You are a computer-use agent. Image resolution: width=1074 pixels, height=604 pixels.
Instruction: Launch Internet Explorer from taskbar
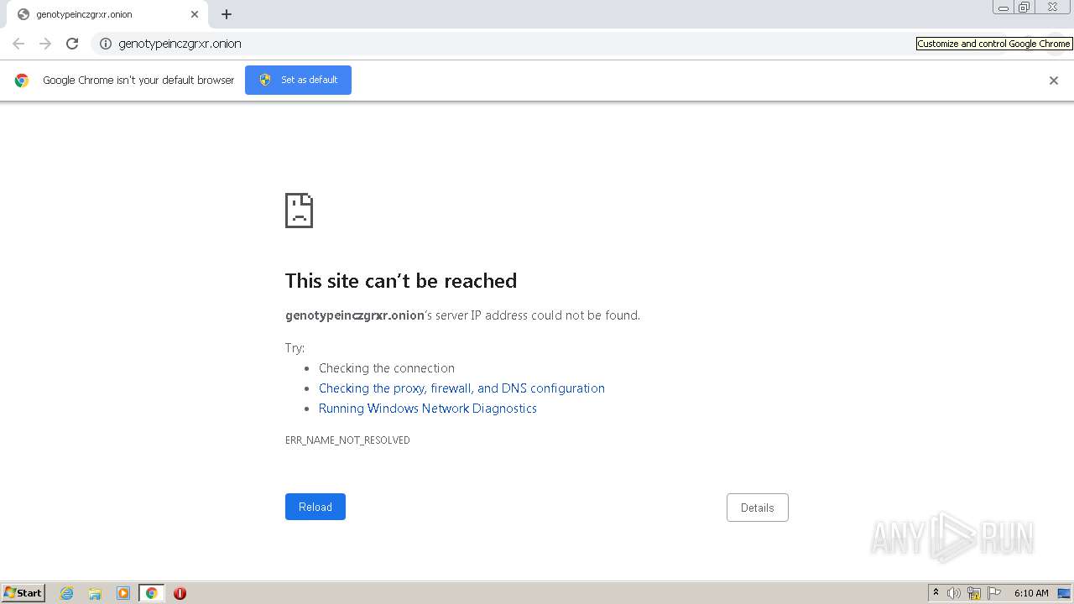tap(67, 593)
